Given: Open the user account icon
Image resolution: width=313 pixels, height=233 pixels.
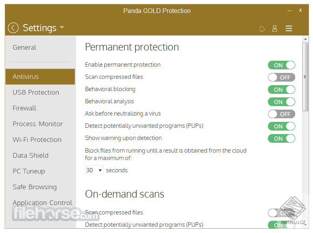Looking at the screenshot, I should click(275, 28).
